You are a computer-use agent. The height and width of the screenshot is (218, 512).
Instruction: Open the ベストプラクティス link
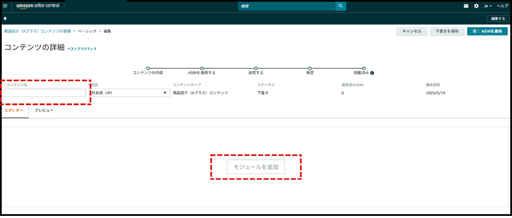82,49
